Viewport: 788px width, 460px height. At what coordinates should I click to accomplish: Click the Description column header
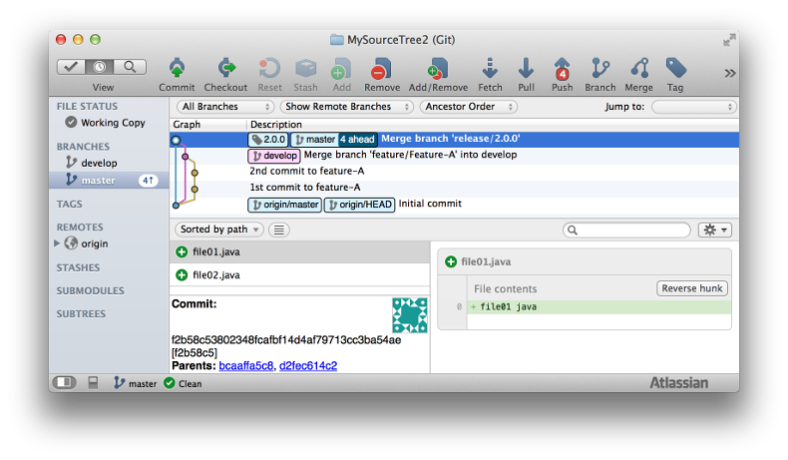[276, 124]
